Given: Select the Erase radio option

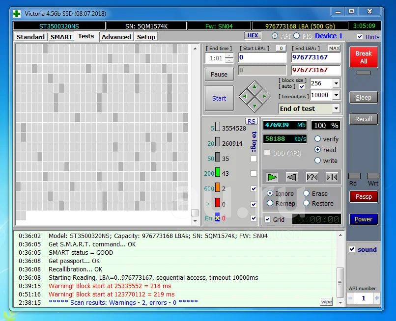Looking at the screenshot, I should [307, 193].
